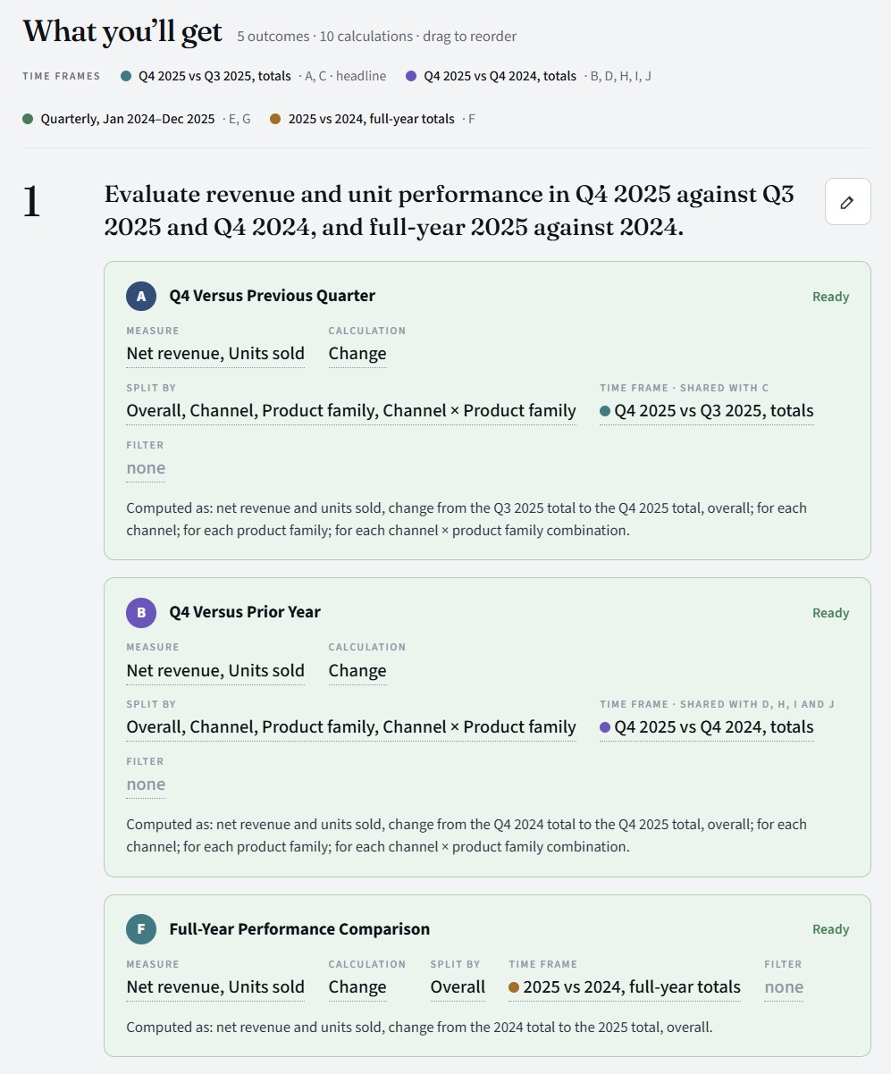
Task: Click Ready status on Full-Year Performance card
Action: tap(830, 929)
